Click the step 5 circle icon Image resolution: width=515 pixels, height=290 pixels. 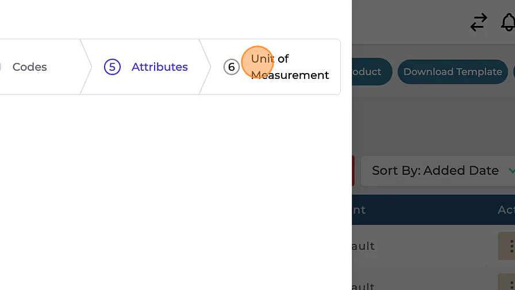[x=112, y=67]
